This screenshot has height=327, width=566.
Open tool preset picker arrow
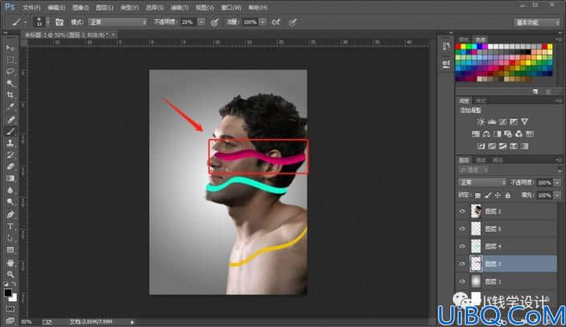pos(26,22)
